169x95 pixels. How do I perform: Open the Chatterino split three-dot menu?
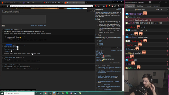coord(165,9)
